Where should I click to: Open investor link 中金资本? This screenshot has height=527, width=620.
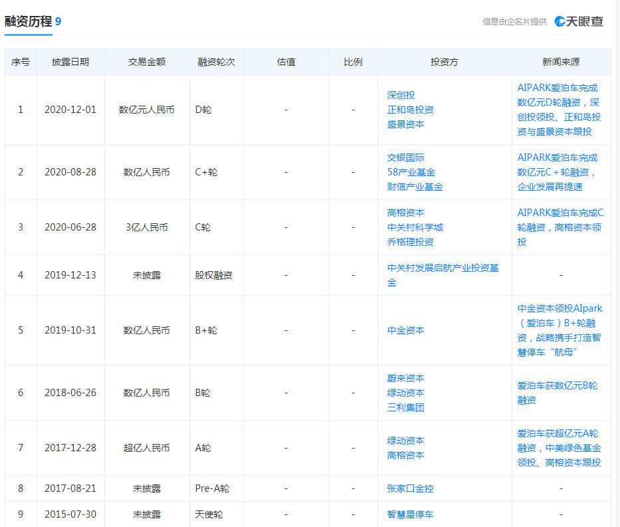pos(405,330)
